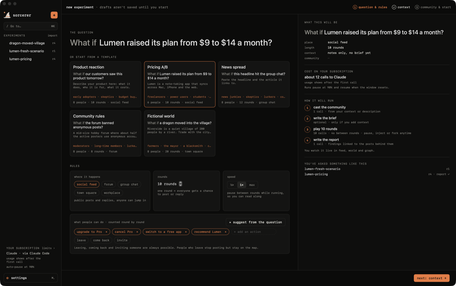Set speed to 1×
Image resolution: width=456 pixels, height=286 pixels.
pos(242,185)
